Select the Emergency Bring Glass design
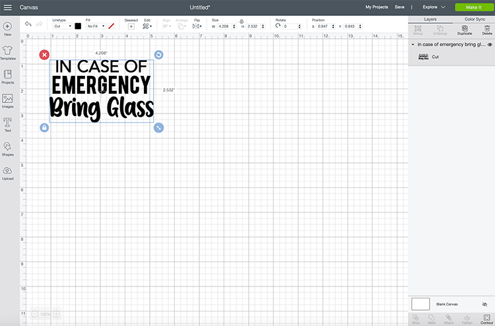This screenshot has width=495, height=326. pos(102,91)
